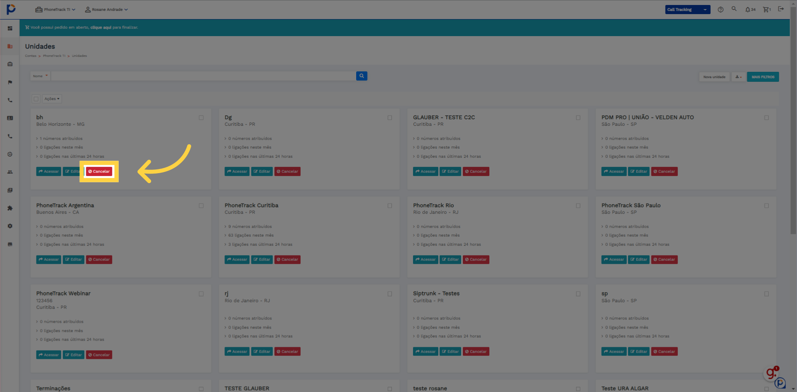Select the Dg unit checkbox
Image resolution: width=797 pixels, height=392 pixels.
click(390, 118)
